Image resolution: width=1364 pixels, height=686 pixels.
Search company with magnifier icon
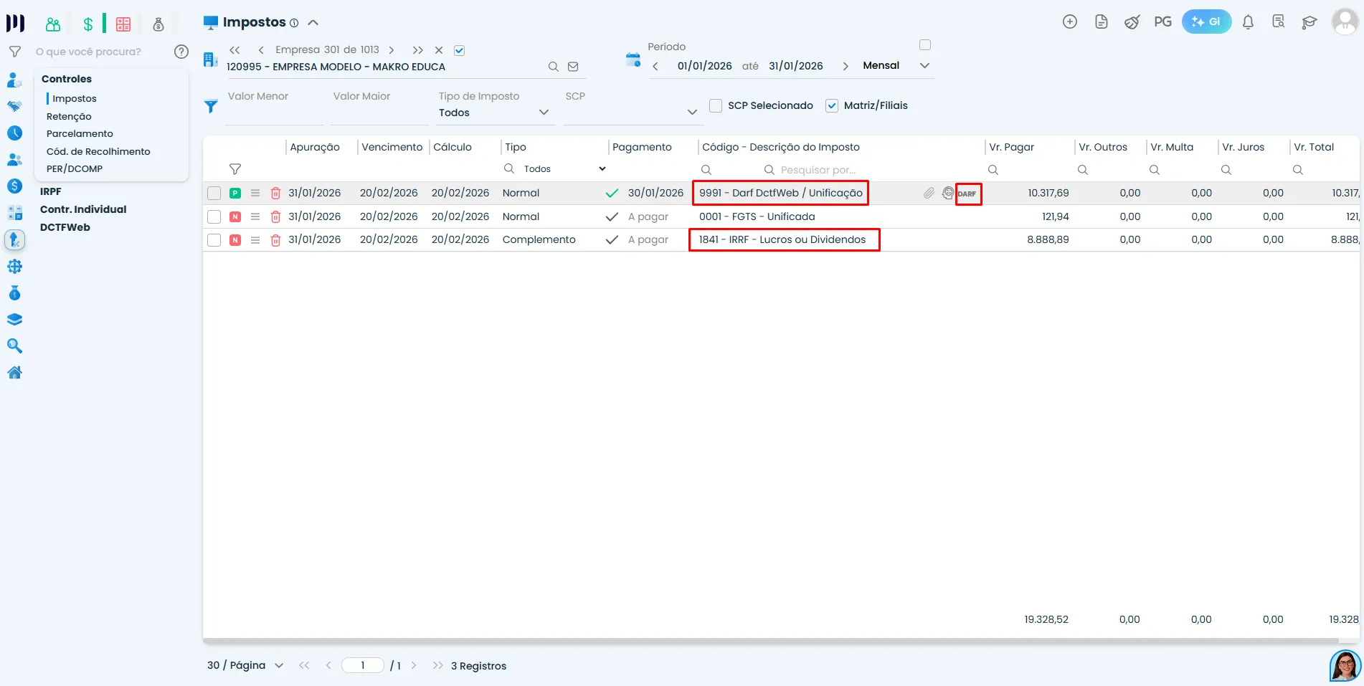tap(553, 67)
